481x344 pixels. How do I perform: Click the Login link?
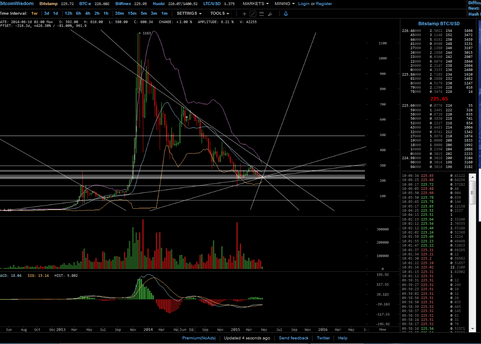click(304, 4)
